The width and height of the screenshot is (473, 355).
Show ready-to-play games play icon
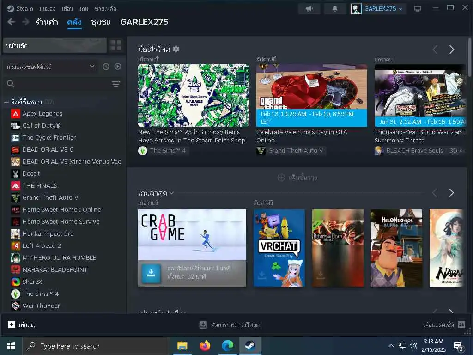tap(118, 67)
